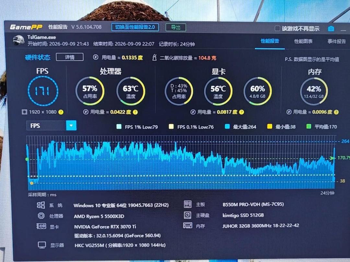Screen dimensions: 350x262
Task: Click the Windows 10 专业版 system text
Action: (121, 205)
